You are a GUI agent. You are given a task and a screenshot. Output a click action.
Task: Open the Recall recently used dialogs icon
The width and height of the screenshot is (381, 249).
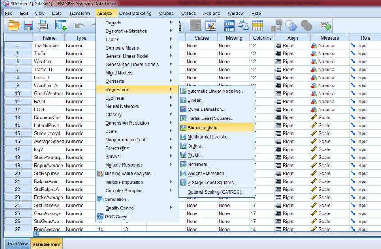(61, 25)
